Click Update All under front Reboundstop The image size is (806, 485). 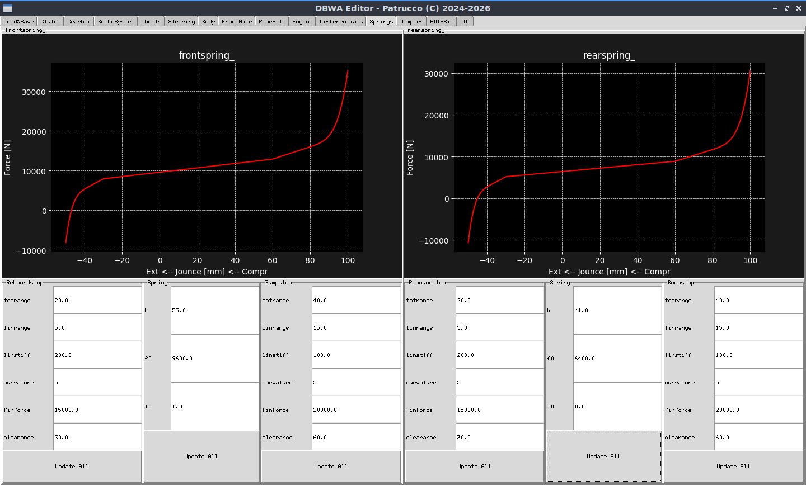click(x=72, y=466)
